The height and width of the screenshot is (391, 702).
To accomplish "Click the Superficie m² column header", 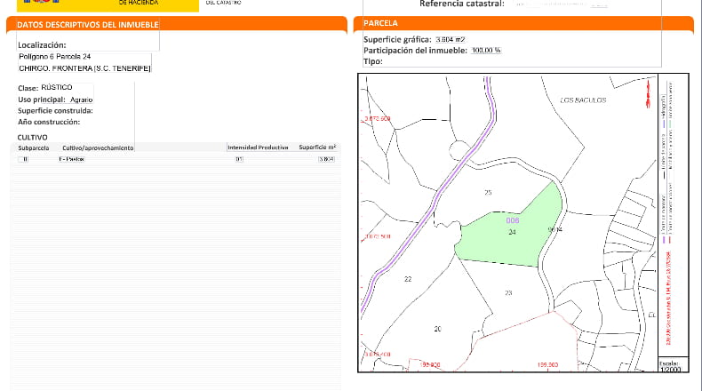I will tap(317, 147).
